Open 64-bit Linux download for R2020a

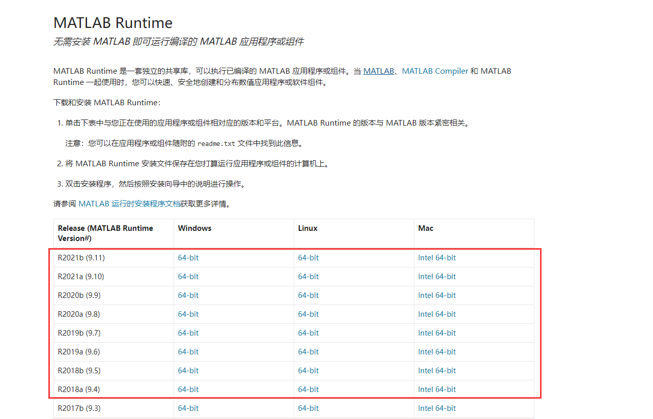[308, 314]
